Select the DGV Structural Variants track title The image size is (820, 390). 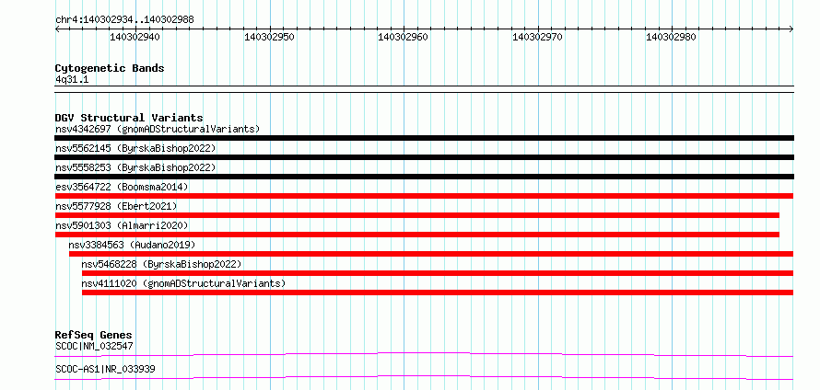[x=129, y=118]
